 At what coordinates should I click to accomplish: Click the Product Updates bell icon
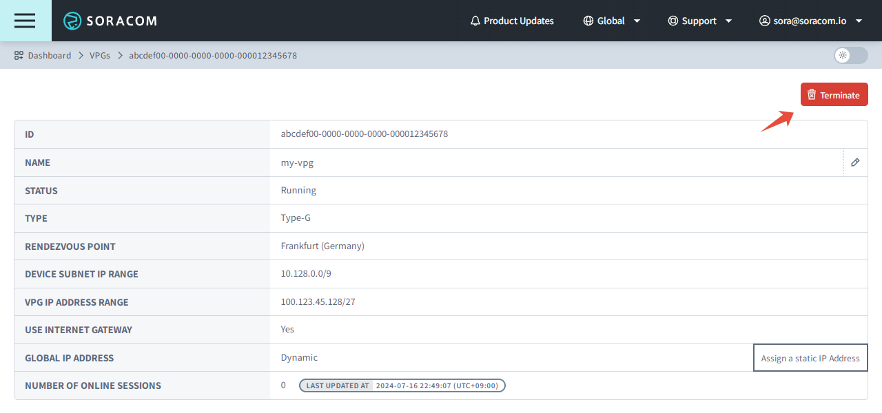click(475, 21)
